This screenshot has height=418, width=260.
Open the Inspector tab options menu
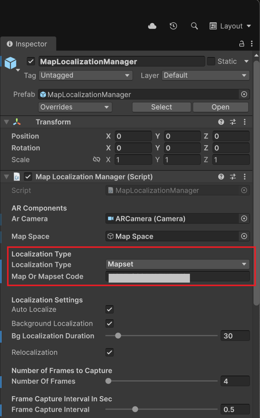click(252, 44)
